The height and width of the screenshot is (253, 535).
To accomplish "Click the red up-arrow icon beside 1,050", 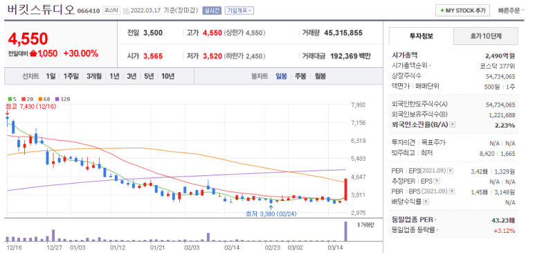I will tap(33, 53).
